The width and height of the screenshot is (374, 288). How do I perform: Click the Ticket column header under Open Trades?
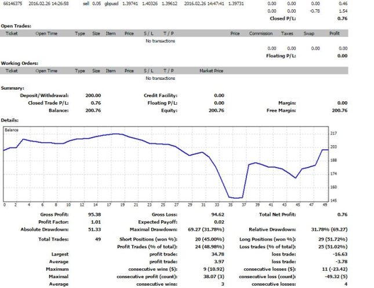pos(12,34)
